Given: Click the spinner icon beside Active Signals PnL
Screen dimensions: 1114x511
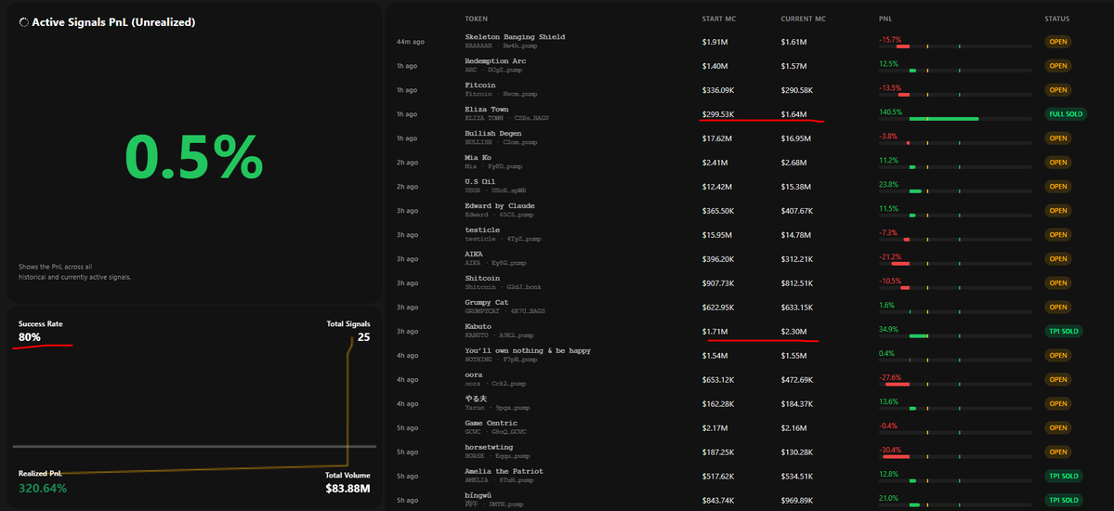Looking at the screenshot, I should [24, 22].
